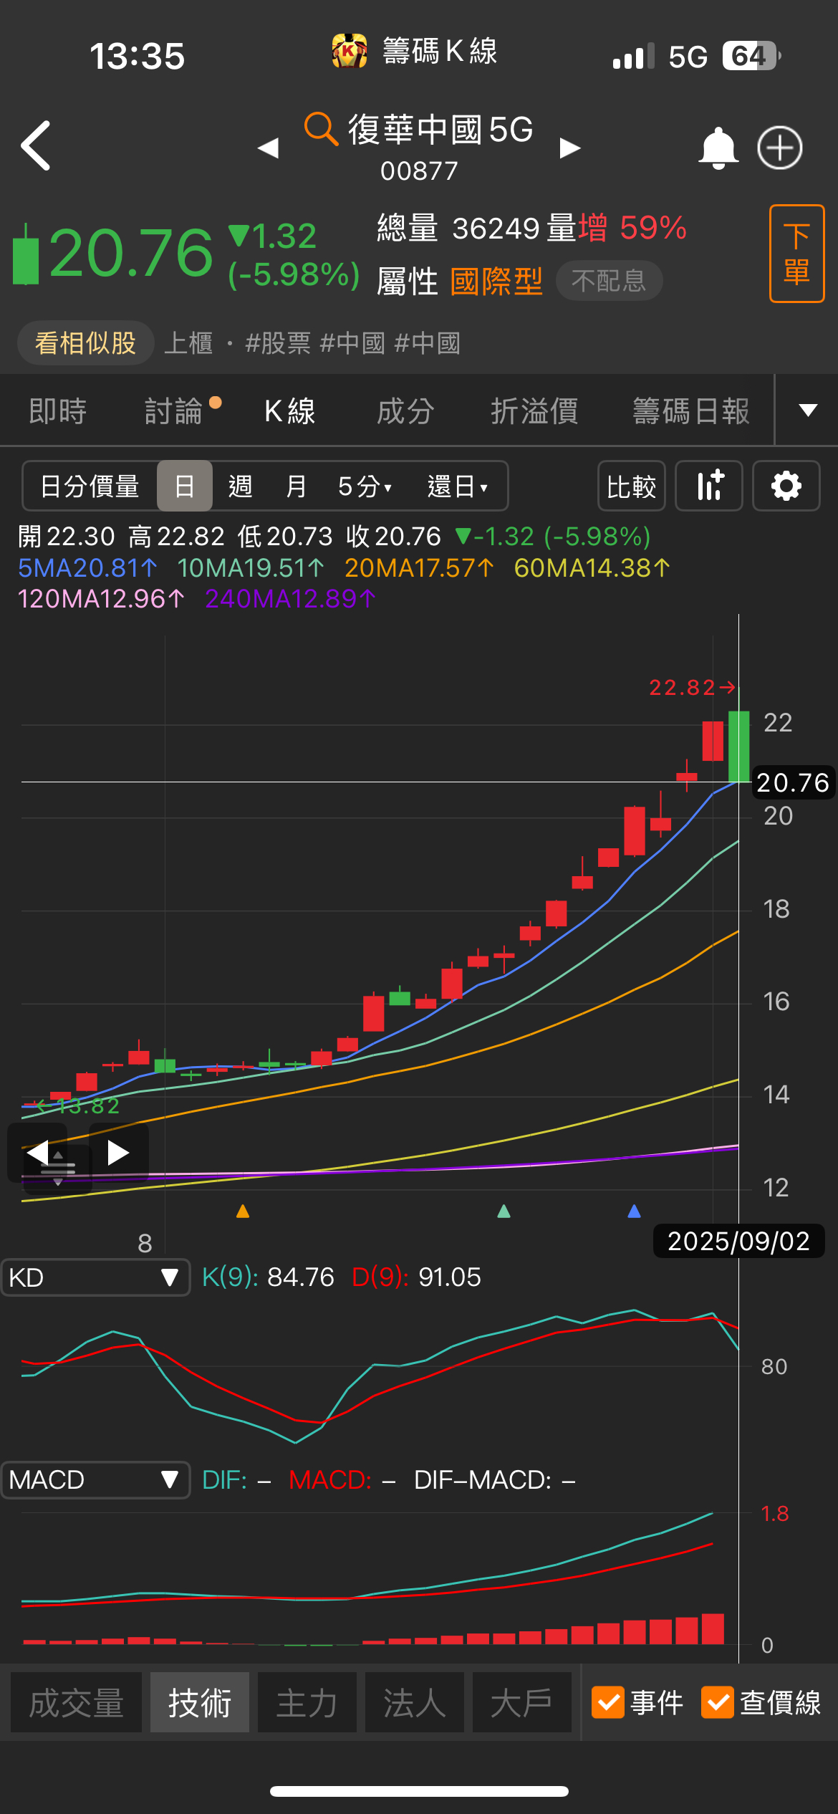Select the 日 daily period toggle
Viewport: 838px width, 1814px height.
pyautogui.click(x=184, y=486)
